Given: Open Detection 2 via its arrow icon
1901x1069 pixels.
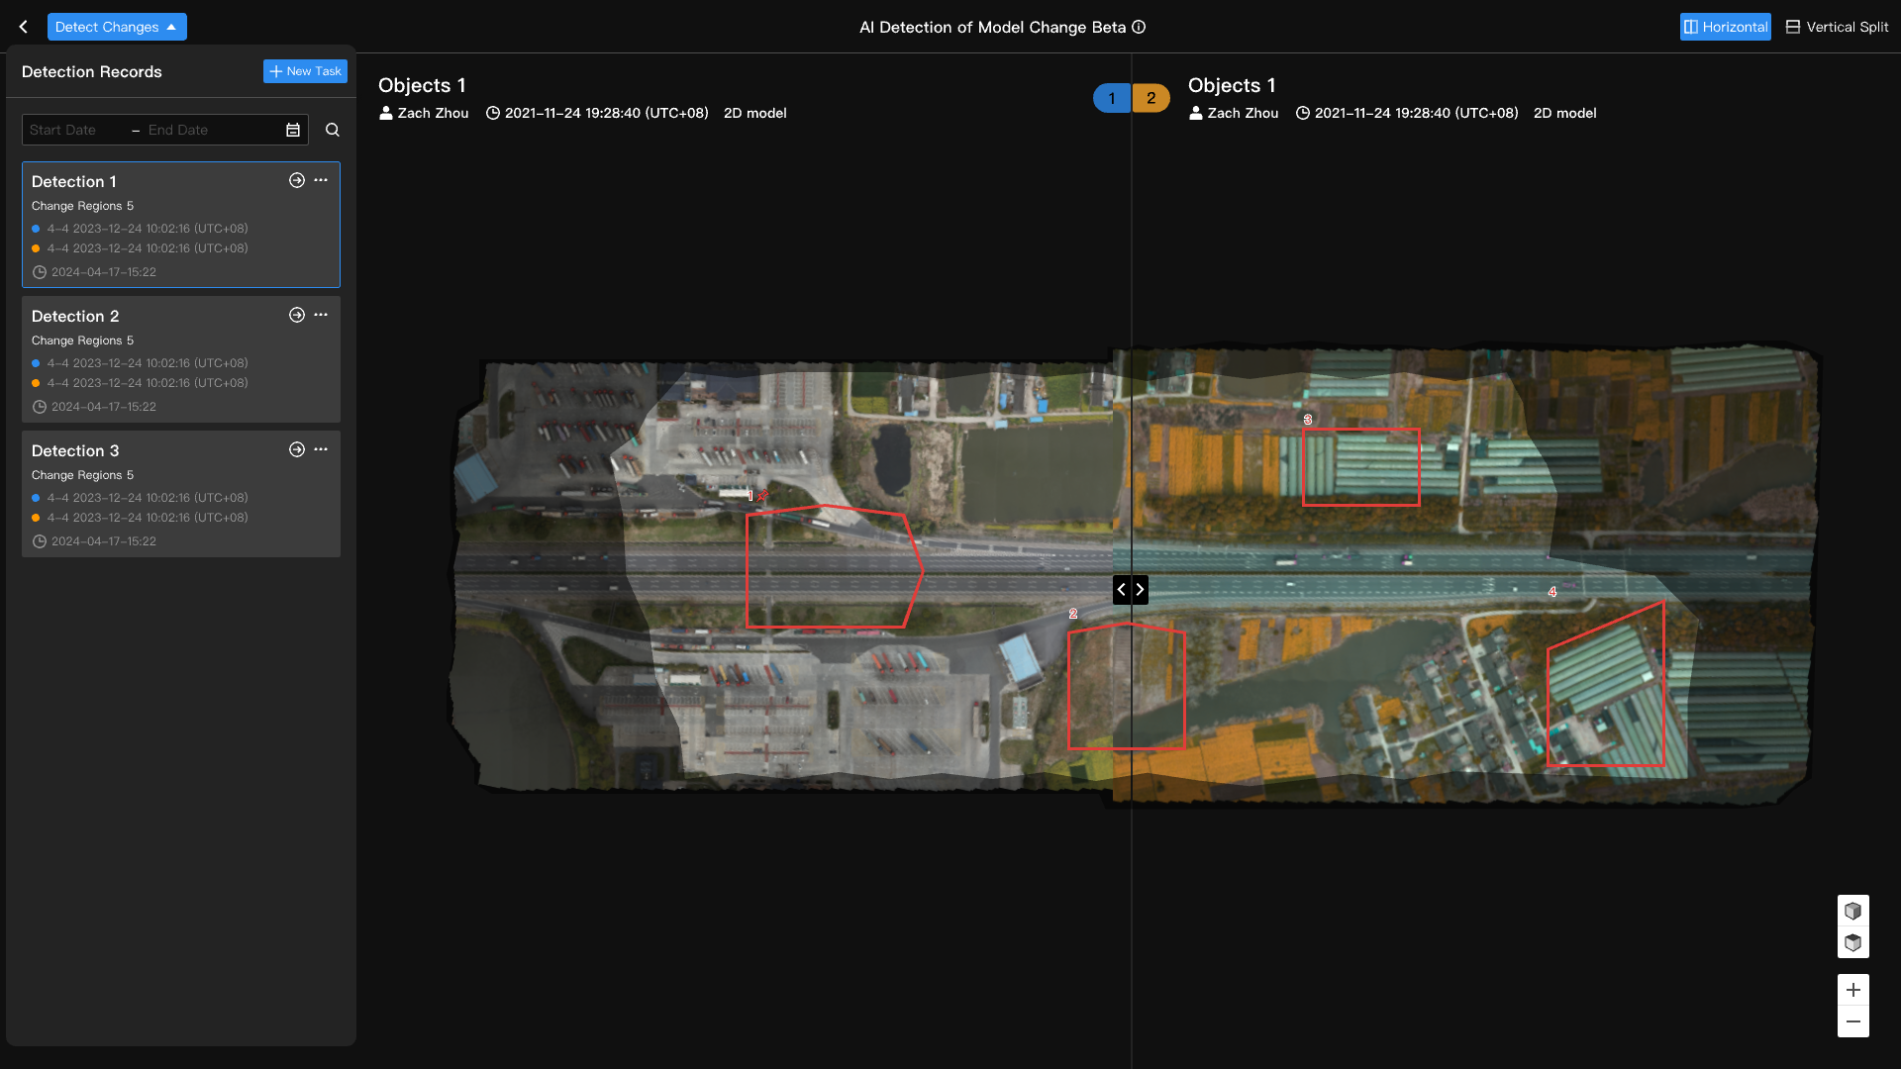Looking at the screenshot, I should pyautogui.click(x=297, y=315).
